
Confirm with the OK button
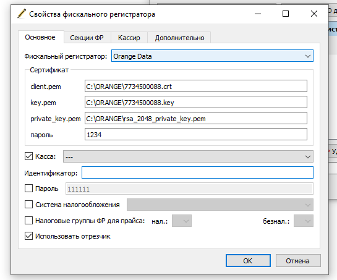coord(248,261)
